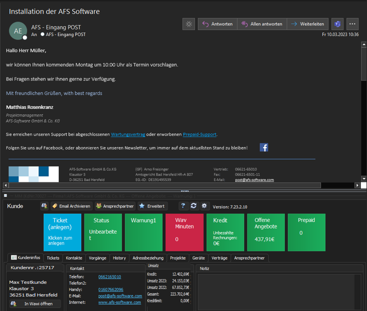Screen dimensions: 367x311
Task: Click the Facebook icon
Action: click(x=264, y=147)
